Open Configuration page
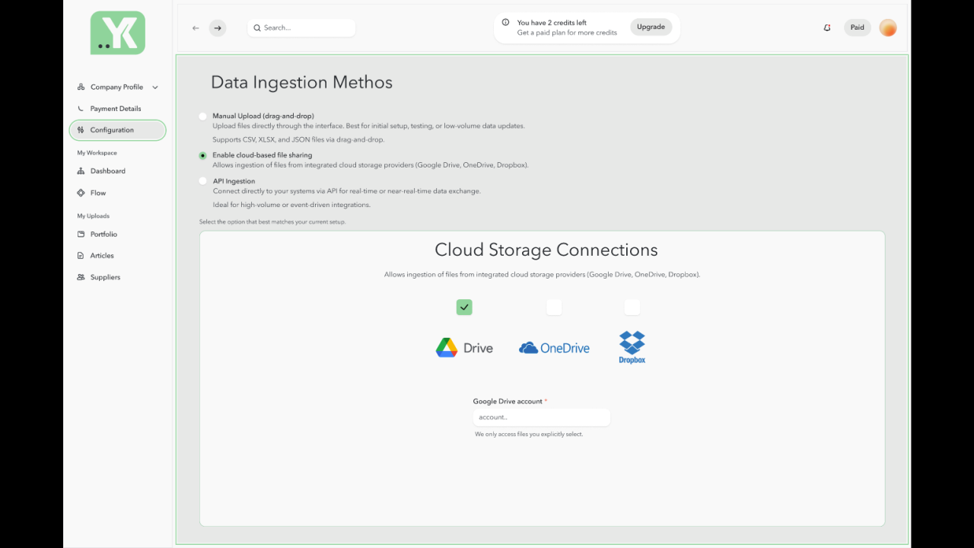974x548 pixels. click(x=118, y=130)
